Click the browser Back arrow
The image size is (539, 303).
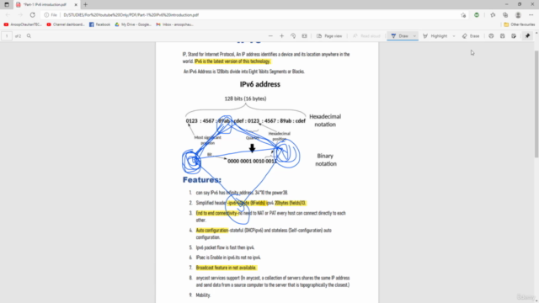(8, 15)
